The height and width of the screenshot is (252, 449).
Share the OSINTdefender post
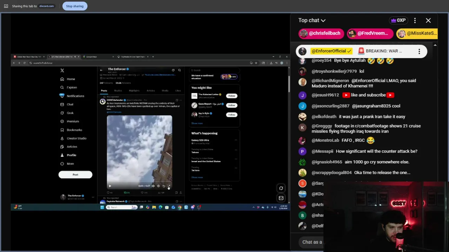click(181, 192)
